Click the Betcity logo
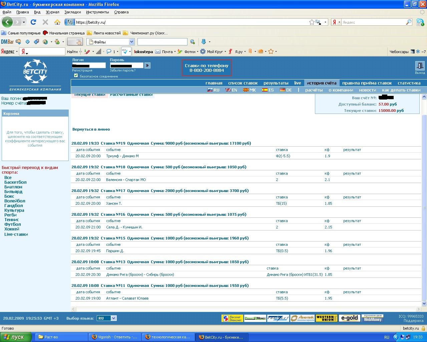 coord(35,71)
